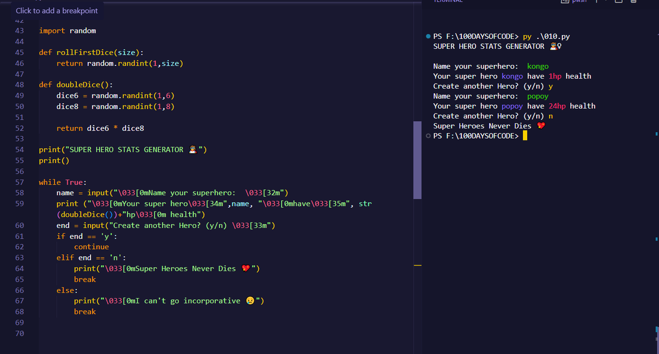
Task: Click the 'end = input(' Create another Hero code line
Action: [166, 225]
